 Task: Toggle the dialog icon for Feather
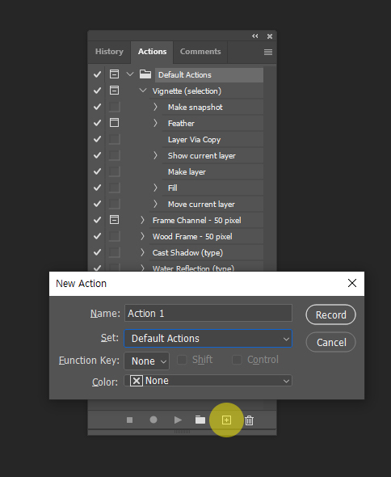tap(115, 123)
